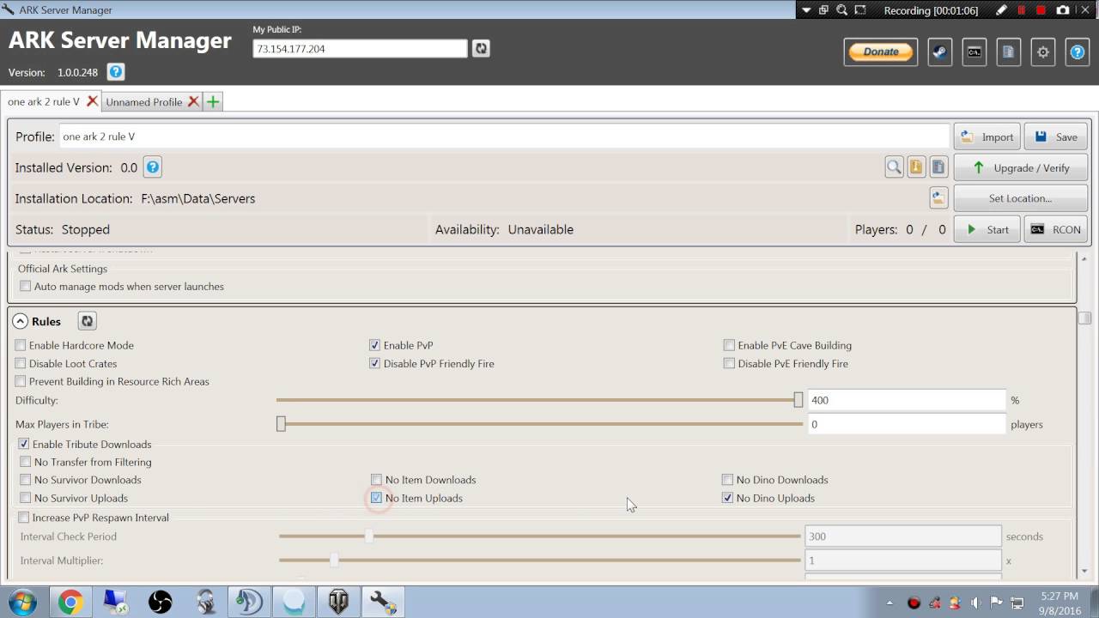
Task: Toggle Disable PvP Friendly Fire
Action: pyautogui.click(x=374, y=363)
